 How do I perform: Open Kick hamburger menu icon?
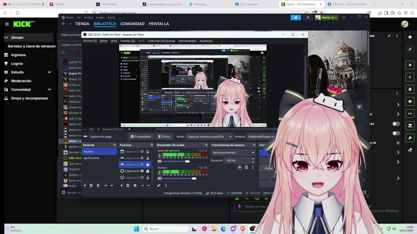tap(7, 24)
